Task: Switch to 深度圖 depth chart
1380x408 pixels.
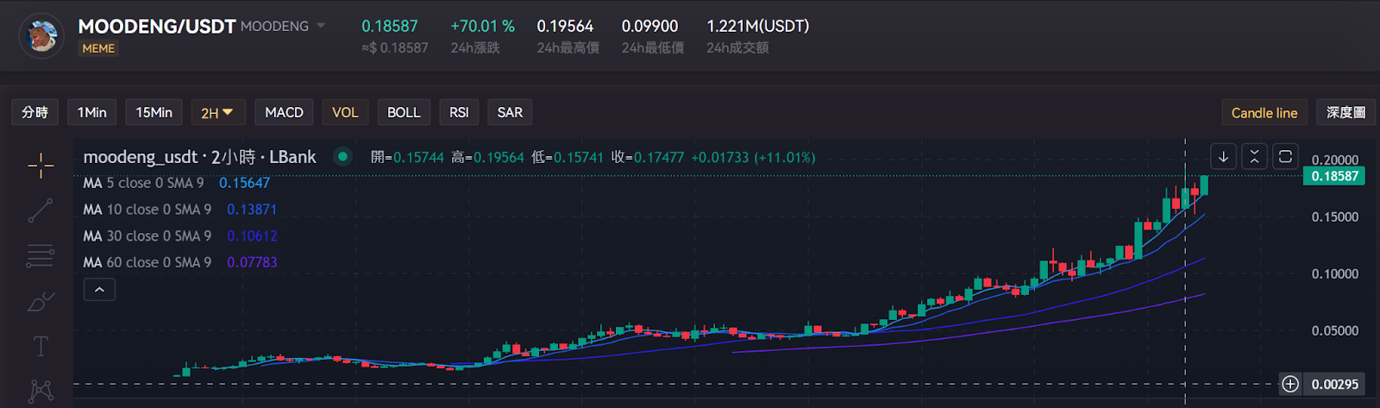Action: 1345,112
